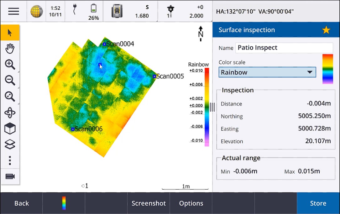
Task: Click the zoom out magnifier
Action: pyautogui.click(x=10, y=80)
